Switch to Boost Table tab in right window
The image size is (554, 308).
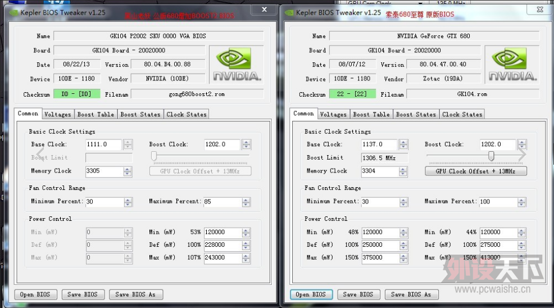[x=371, y=114]
